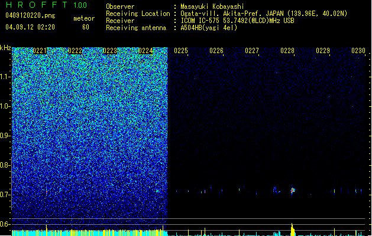Click the bright meteor echo near 0228
This screenshot has width=372, height=236.
[x=293, y=191]
